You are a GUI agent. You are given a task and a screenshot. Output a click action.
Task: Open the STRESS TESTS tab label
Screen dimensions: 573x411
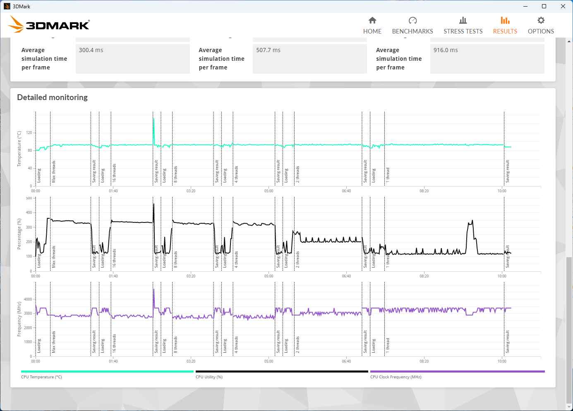463,31
